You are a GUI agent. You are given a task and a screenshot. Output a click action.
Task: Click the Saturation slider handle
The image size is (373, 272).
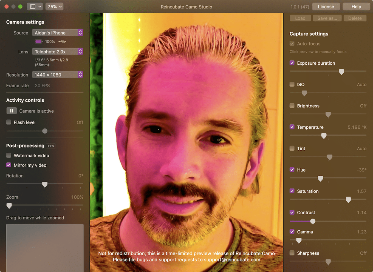tap(348, 200)
